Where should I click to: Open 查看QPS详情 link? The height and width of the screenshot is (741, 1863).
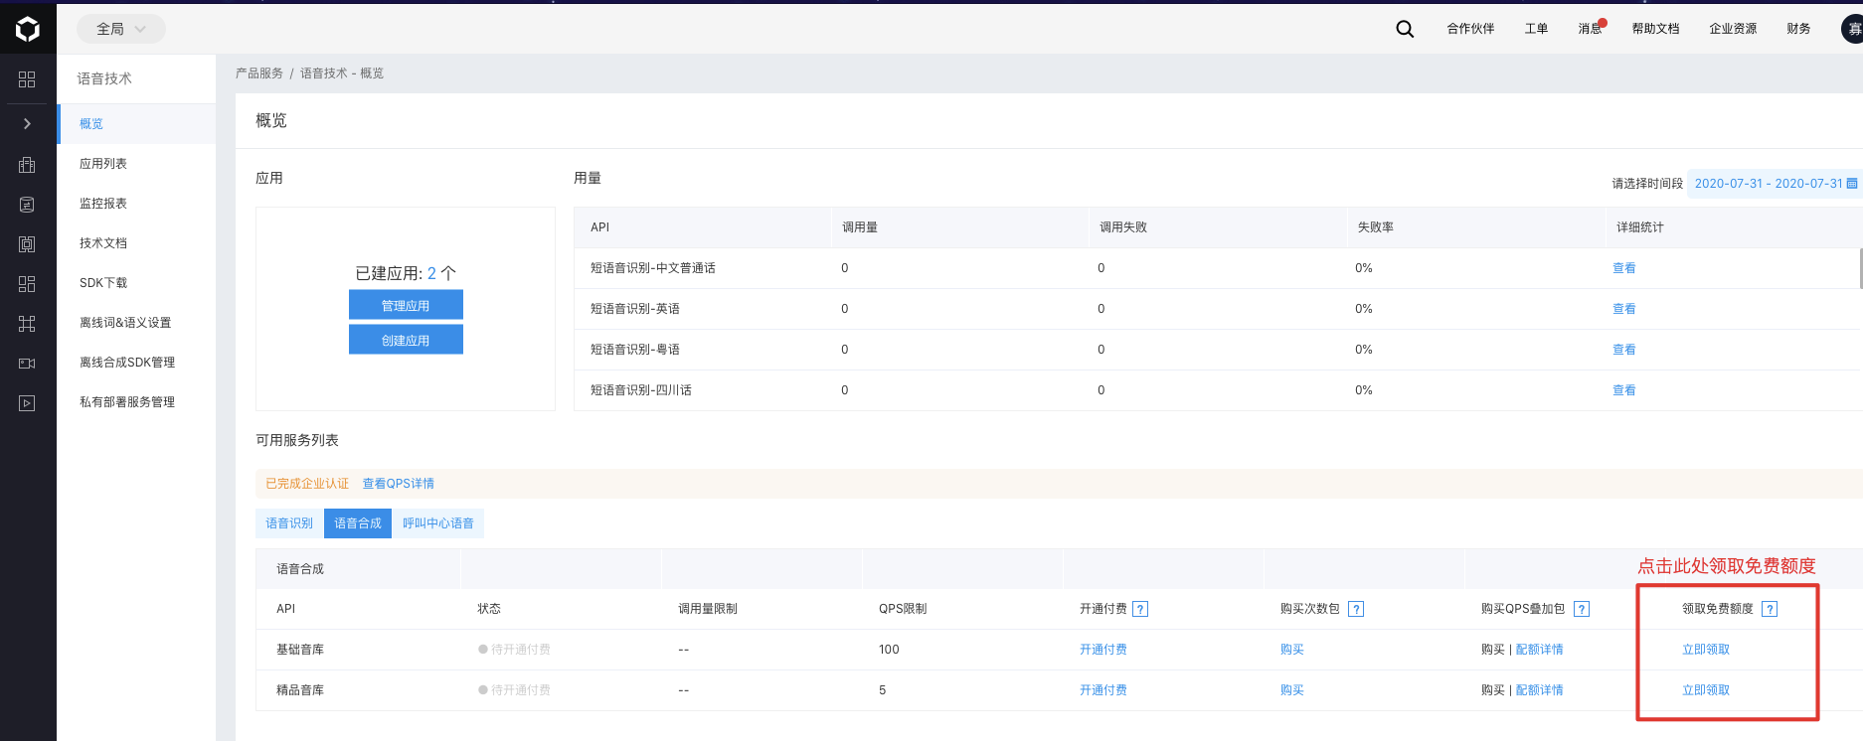[x=398, y=484]
